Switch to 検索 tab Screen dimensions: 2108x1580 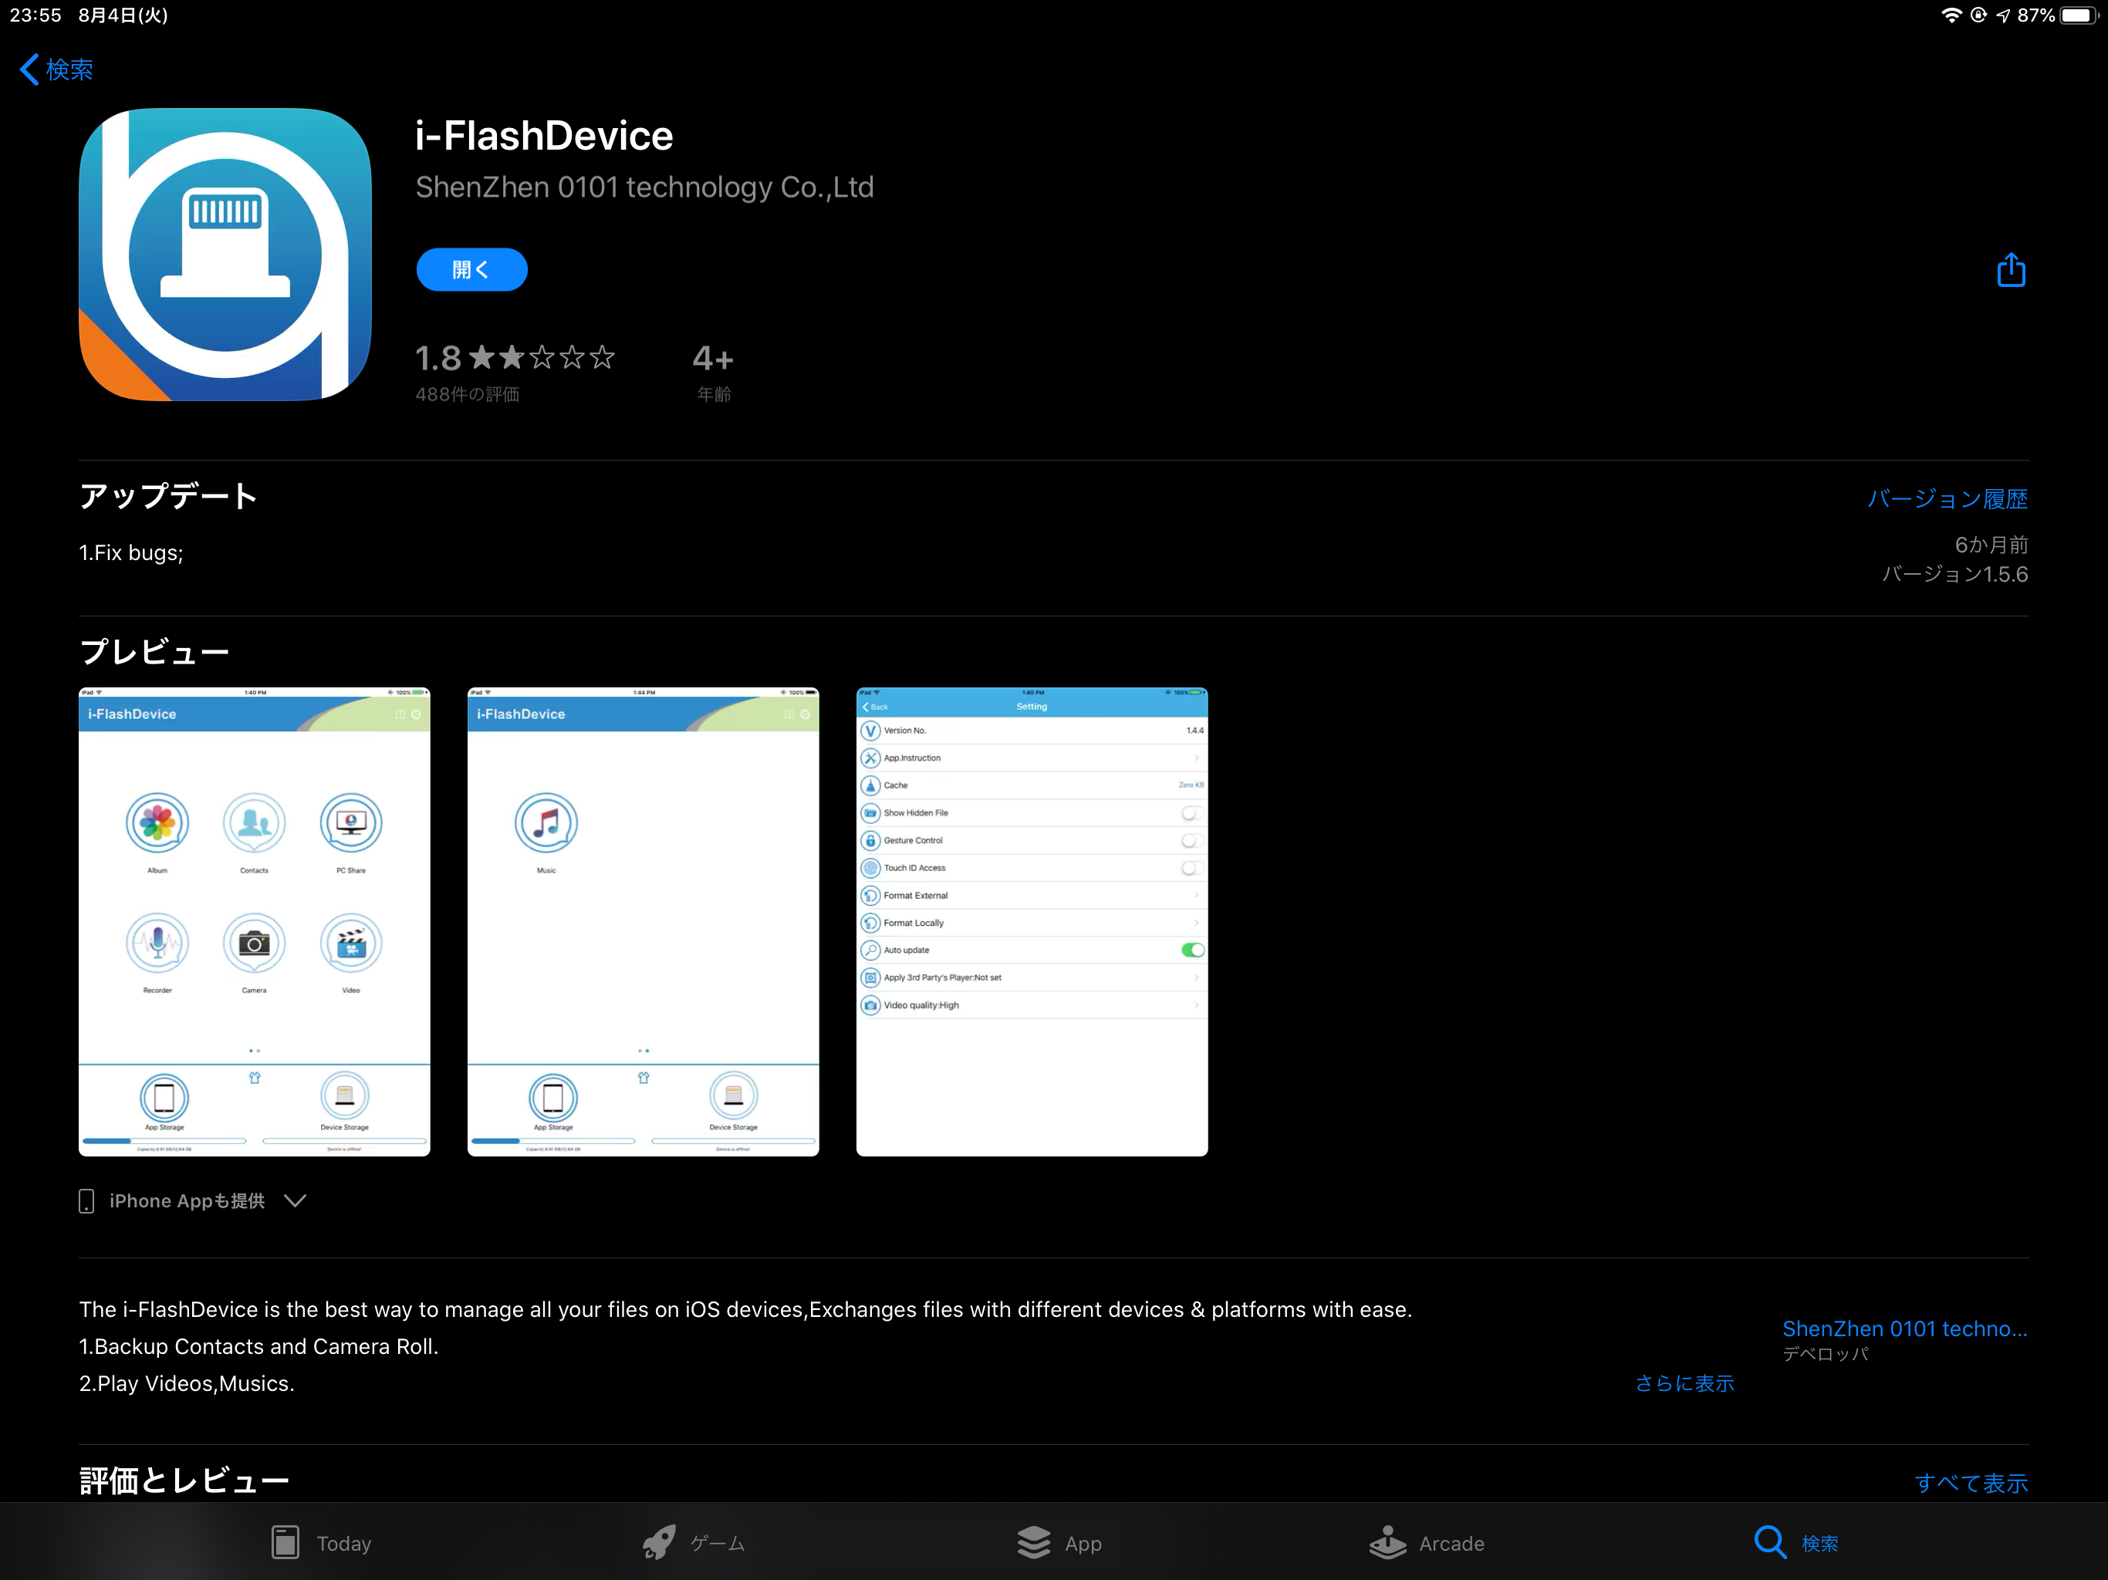(x=1796, y=1543)
